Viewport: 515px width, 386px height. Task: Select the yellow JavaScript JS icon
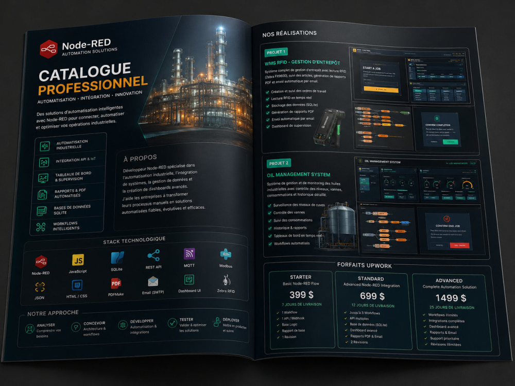click(78, 260)
